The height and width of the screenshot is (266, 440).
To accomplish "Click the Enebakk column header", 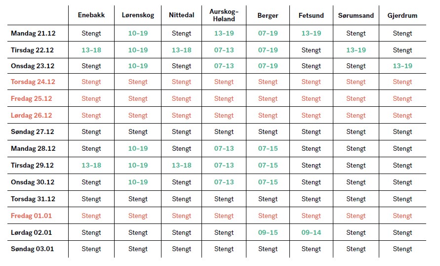I will pos(91,15).
